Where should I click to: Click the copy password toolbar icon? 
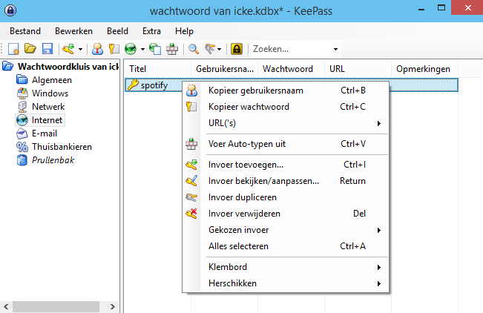(114, 49)
